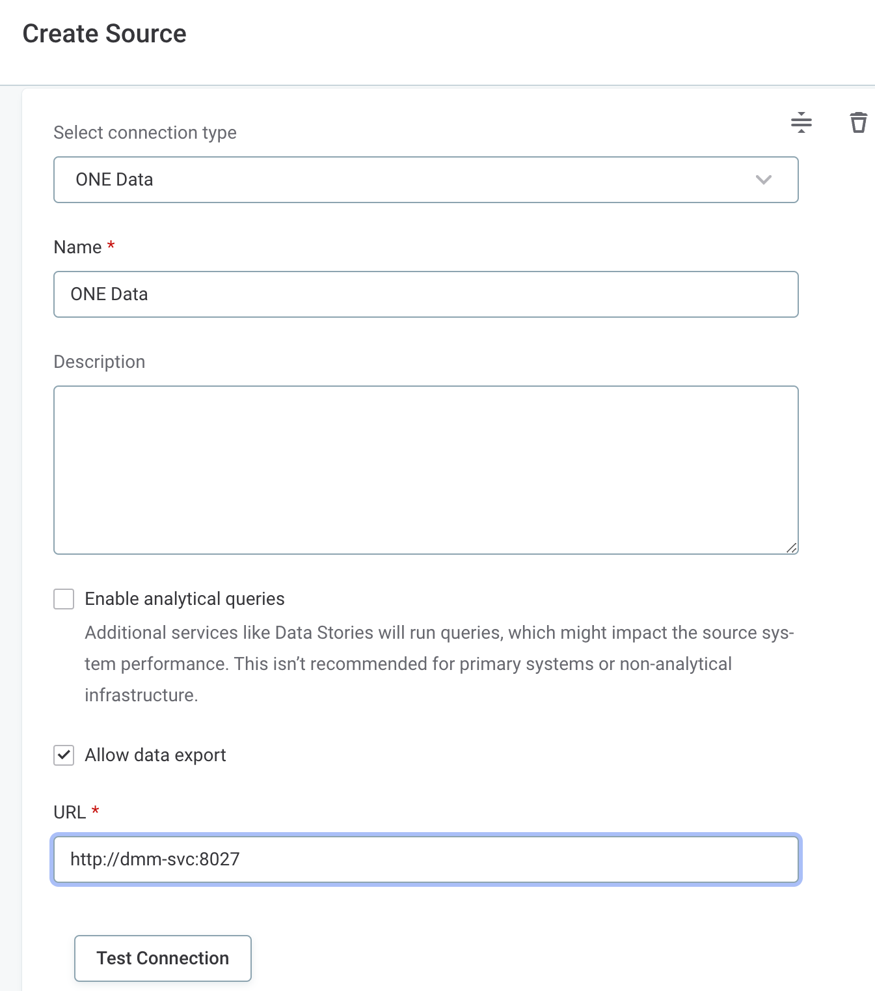Viewport: 875px width, 991px height.
Task: Grab the Description box resize handle
Action: [791, 548]
